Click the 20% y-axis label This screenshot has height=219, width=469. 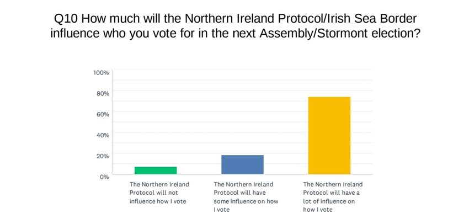[103, 156]
